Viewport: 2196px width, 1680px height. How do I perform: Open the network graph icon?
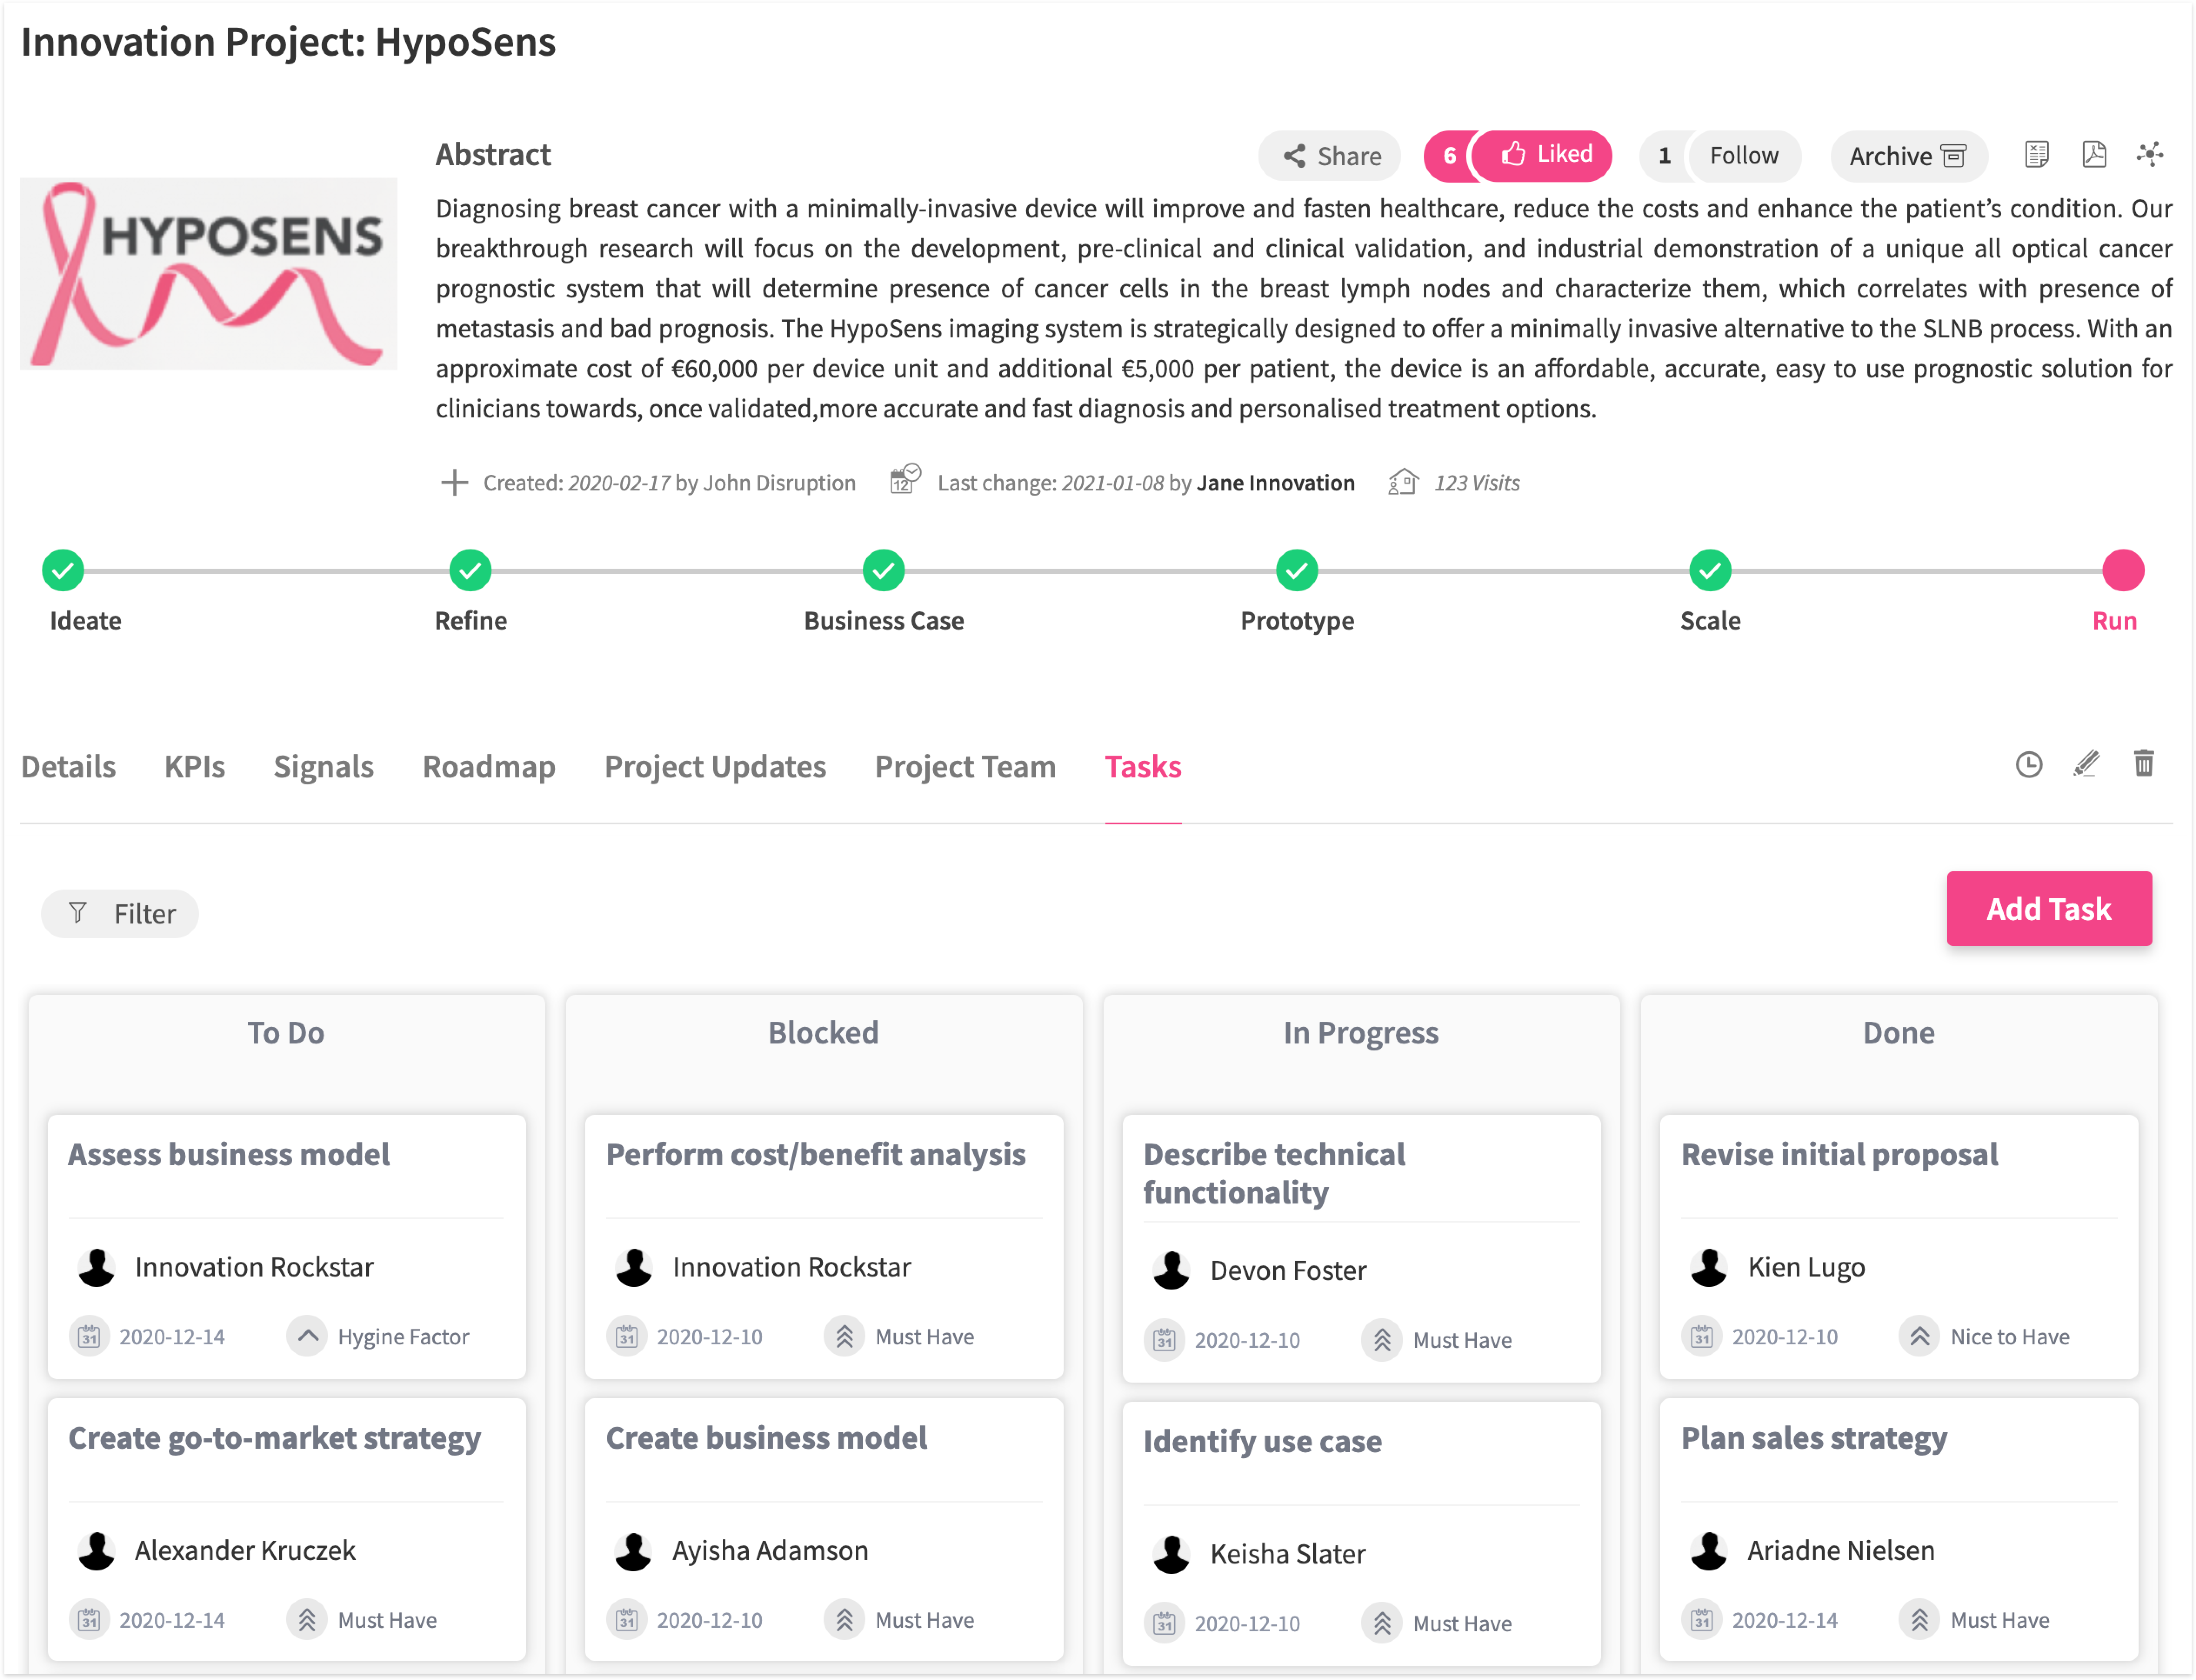tap(2149, 155)
